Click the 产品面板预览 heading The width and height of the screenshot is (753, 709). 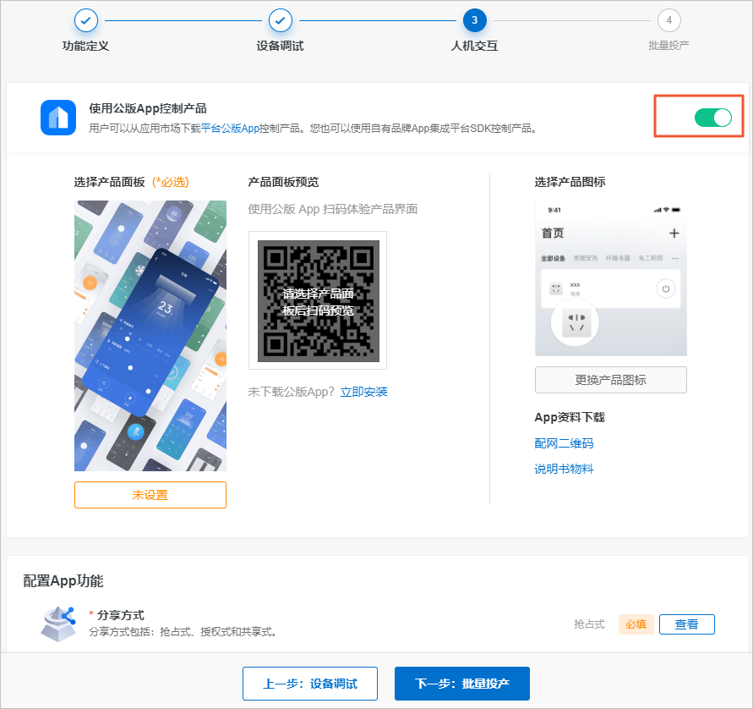coord(283,182)
